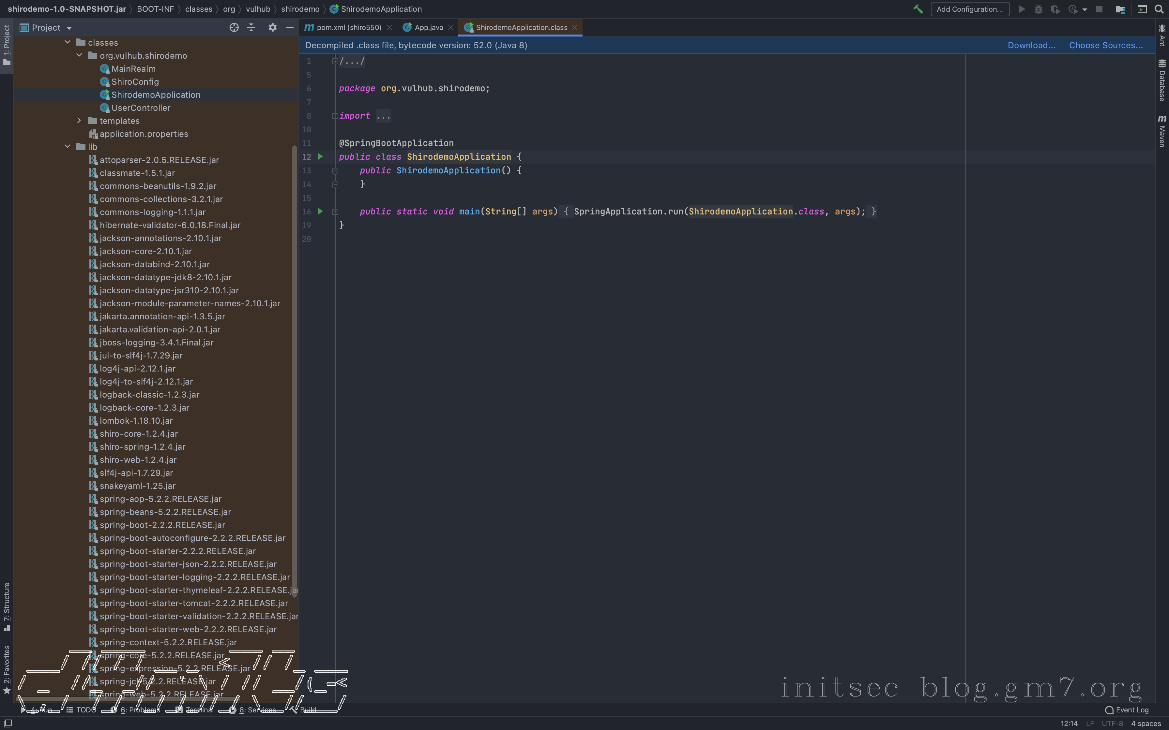Open the Project Structure icon in toolbar
The image size is (1169, 730).
1121,9
